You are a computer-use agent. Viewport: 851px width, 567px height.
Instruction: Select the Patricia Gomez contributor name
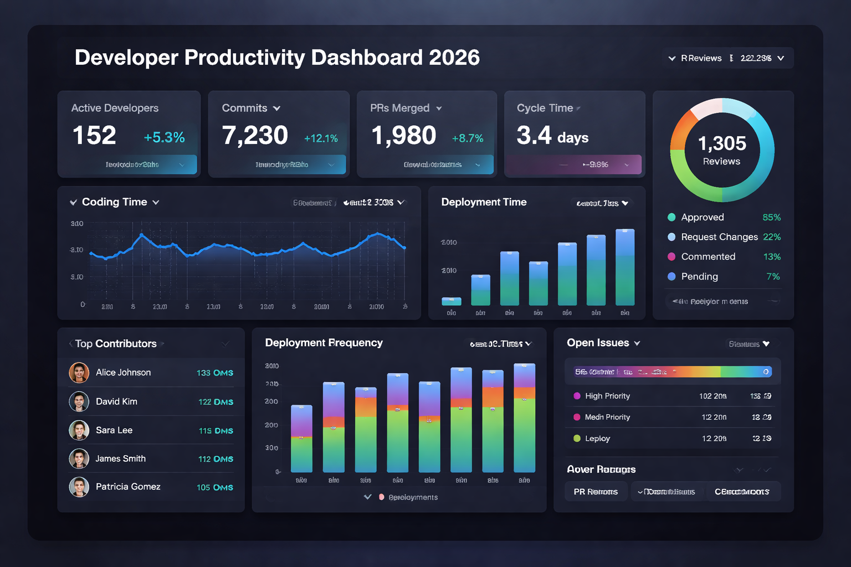click(x=128, y=487)
